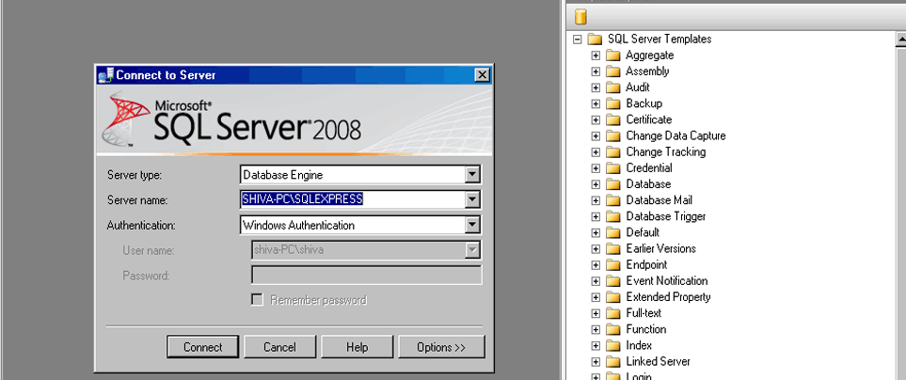Expand the Aggregate folder node
The width and height of the screenshot is (906, 380).
(x=596, y=55)
